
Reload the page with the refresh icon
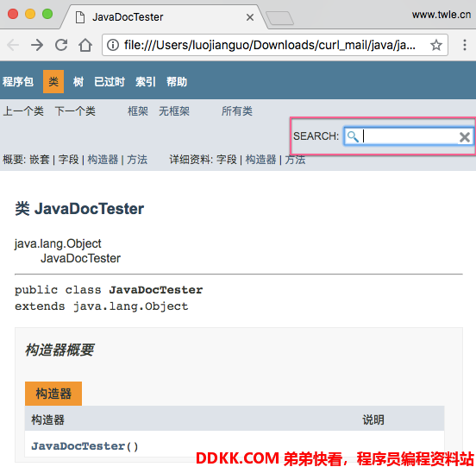(61, 45)
